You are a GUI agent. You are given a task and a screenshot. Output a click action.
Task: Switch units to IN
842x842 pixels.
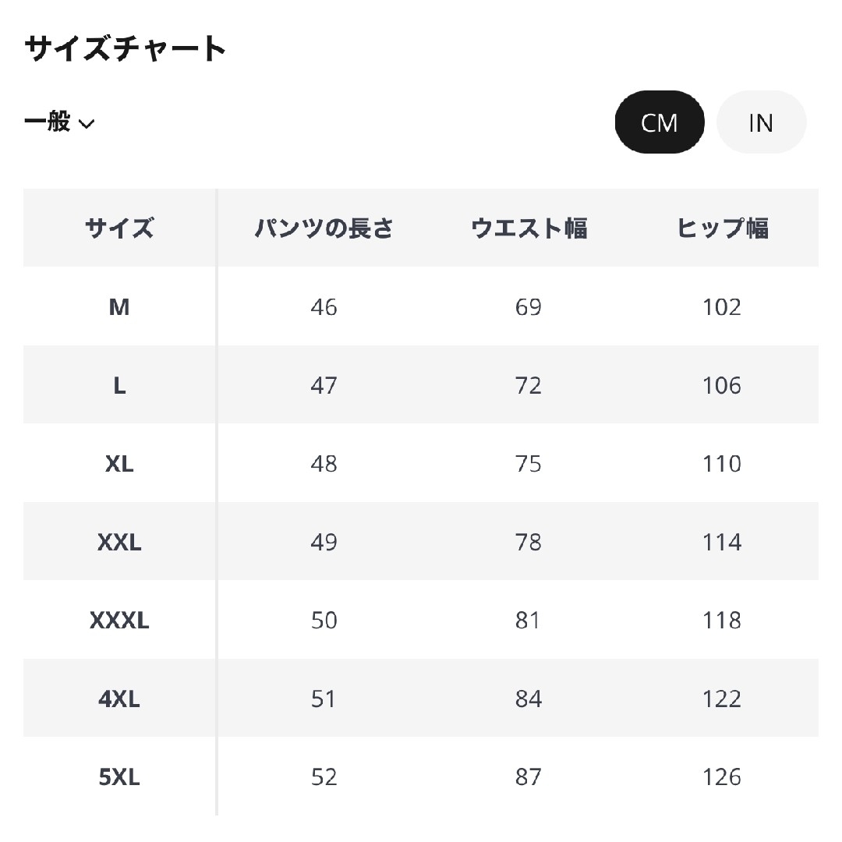(761, 122)
